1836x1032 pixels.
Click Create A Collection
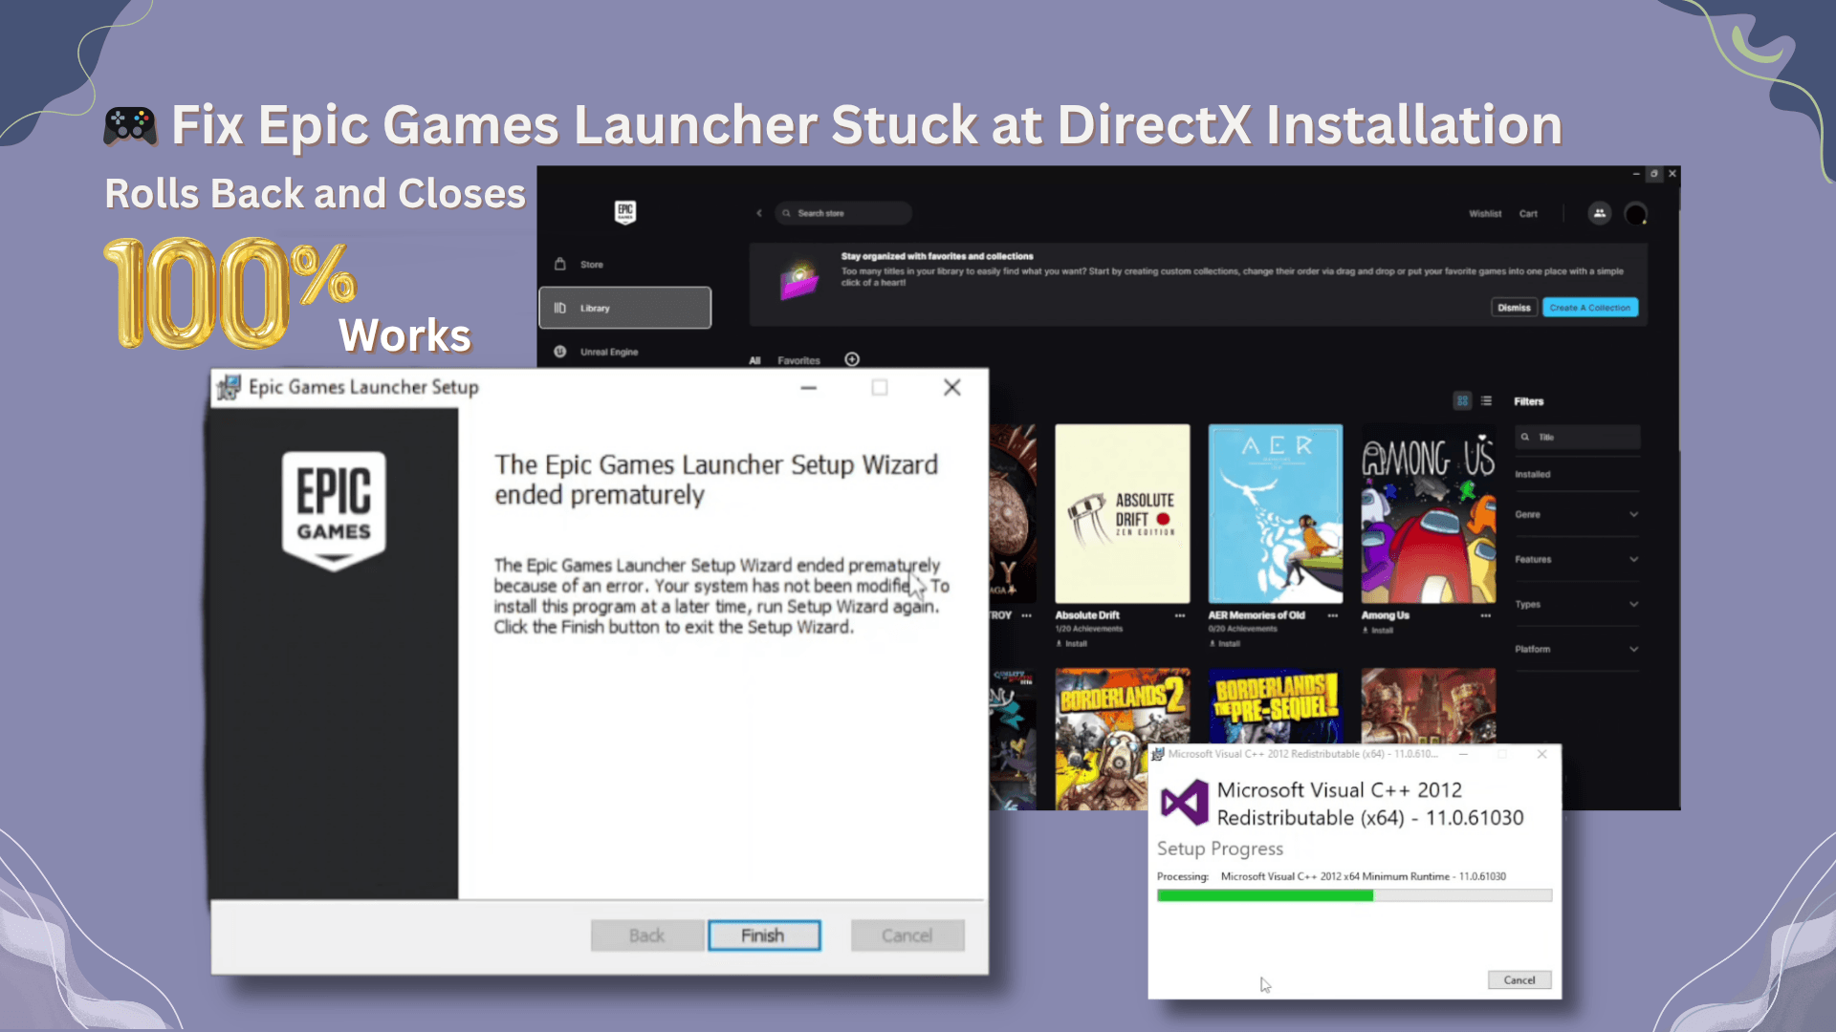[1590, 307]
